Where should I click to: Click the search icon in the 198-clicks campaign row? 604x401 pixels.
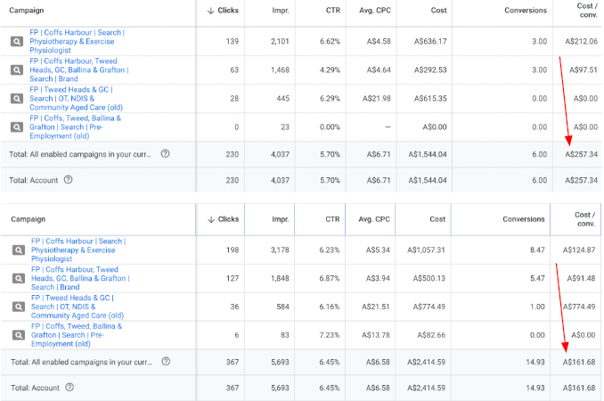coord(17,250)
